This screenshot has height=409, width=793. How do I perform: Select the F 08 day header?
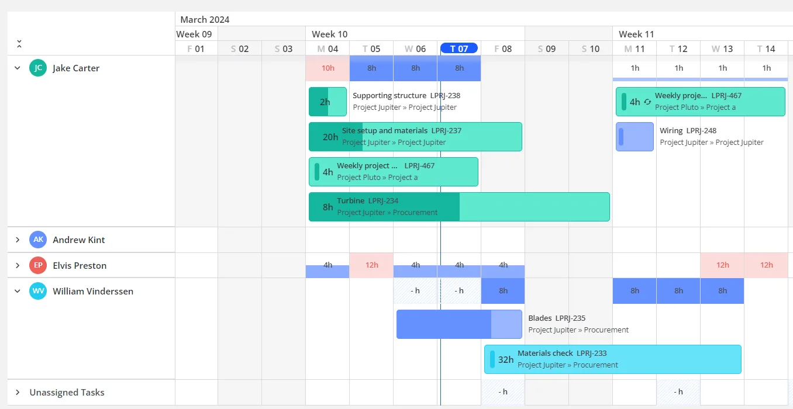click(x=503, y=48)
